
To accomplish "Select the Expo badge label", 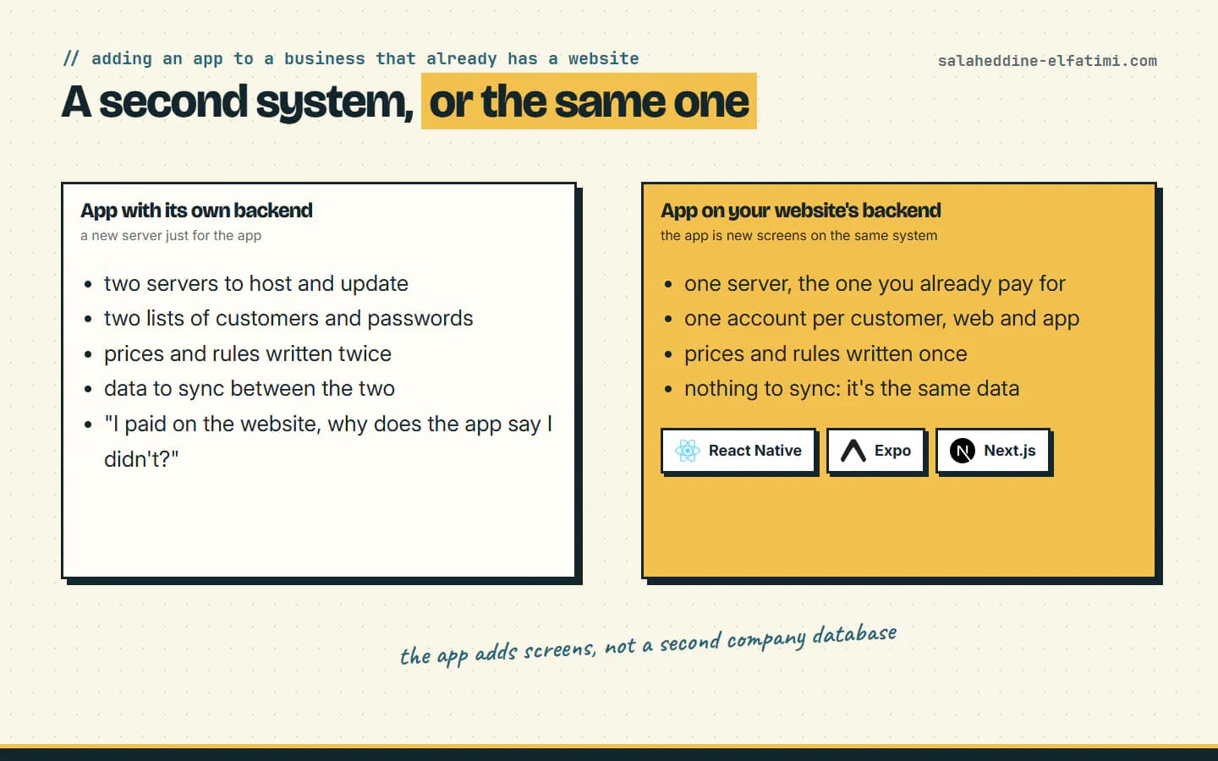I will coord(892,451).
